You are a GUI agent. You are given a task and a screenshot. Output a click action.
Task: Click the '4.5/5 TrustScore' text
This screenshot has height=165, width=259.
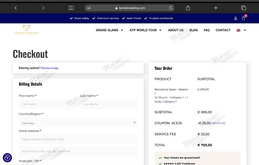click(x=185, y=164)
